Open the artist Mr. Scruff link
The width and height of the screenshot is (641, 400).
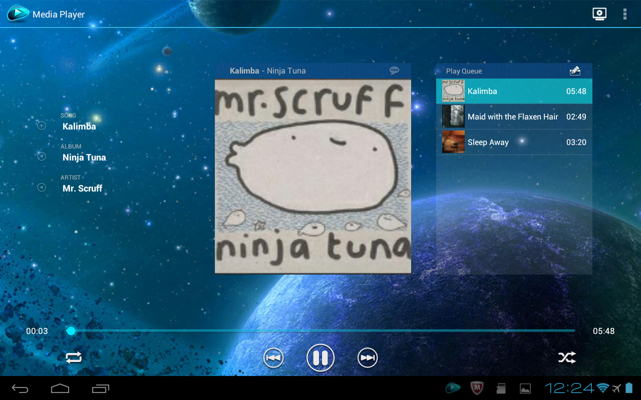pos(82,188)
